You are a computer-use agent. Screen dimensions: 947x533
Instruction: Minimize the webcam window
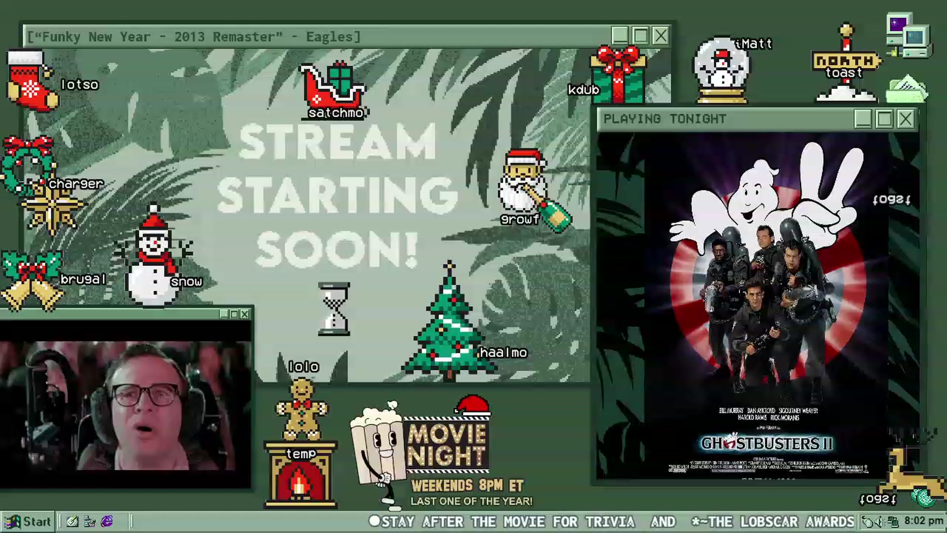click(x=224, y=314)
